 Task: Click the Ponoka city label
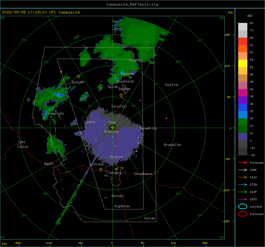134,61
